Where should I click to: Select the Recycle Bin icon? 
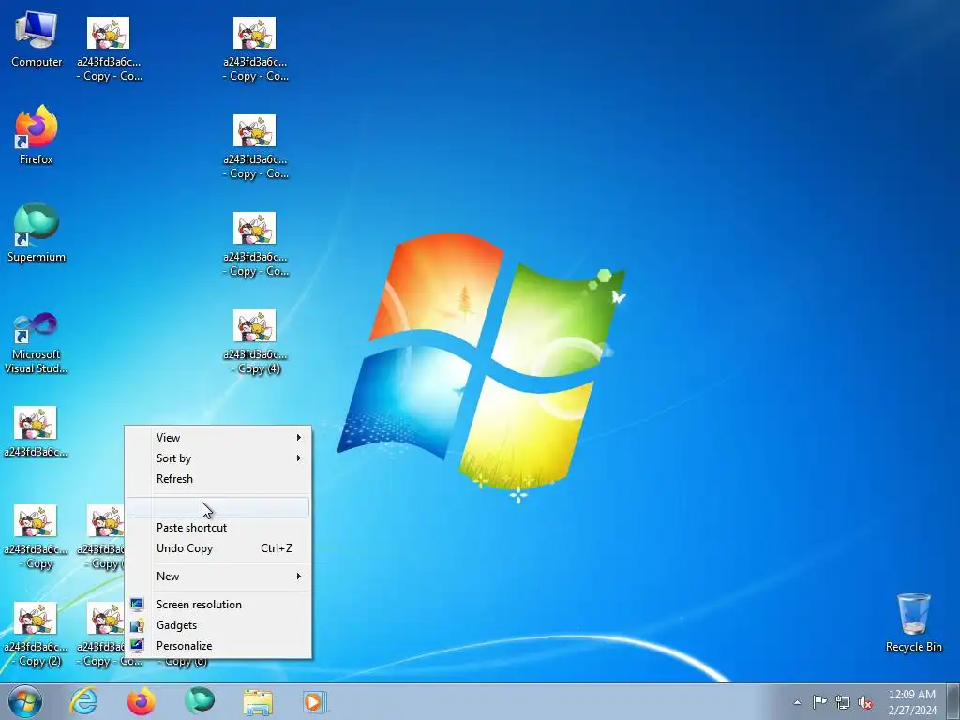point(913,622)
